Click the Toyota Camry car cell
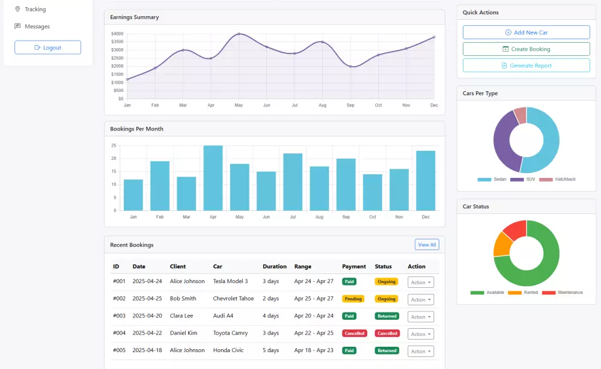The image size is (601, 369). [230, 333]
